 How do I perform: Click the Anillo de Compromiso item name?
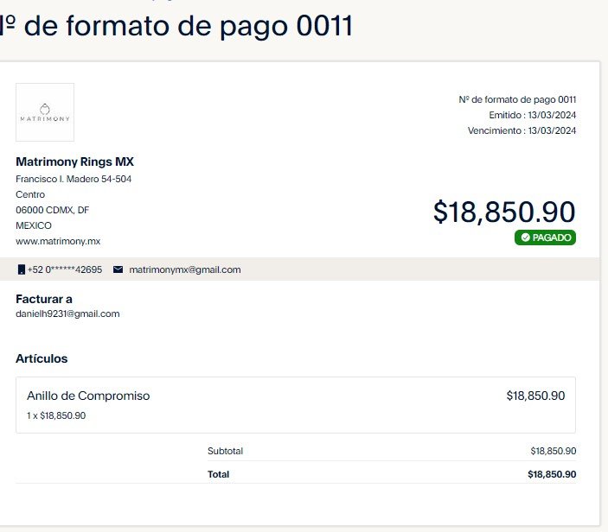pyautogui.click(x=88, y=396)
